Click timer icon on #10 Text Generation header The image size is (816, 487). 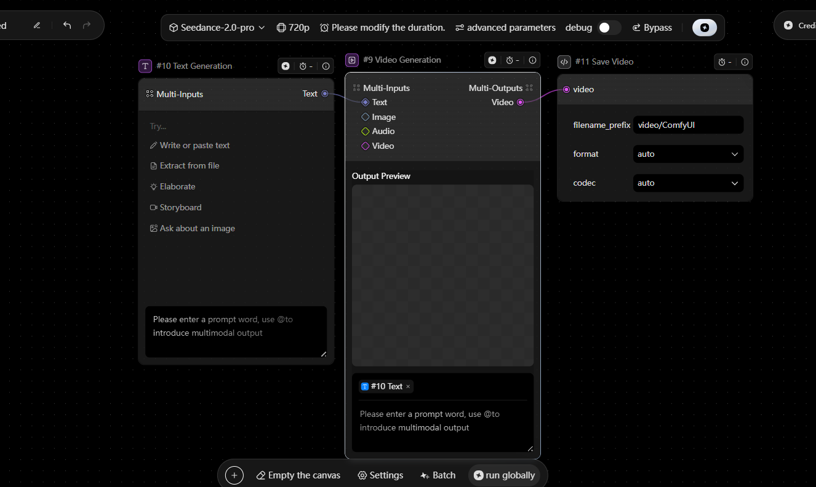[305, 66]
